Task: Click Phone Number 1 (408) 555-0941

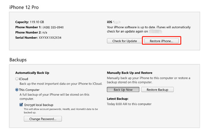Action: 39,27
